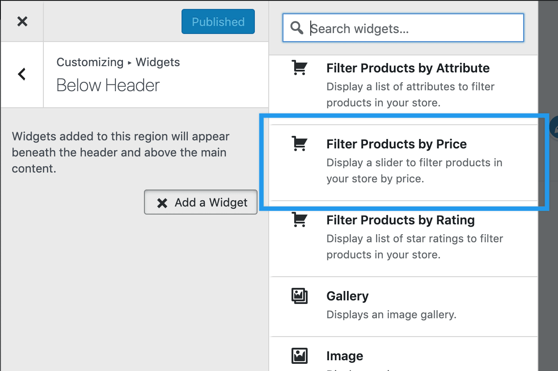The image size is (558, 371).
Task: Click the Published button
Action: pyautogui.click(x=218, y=21)
